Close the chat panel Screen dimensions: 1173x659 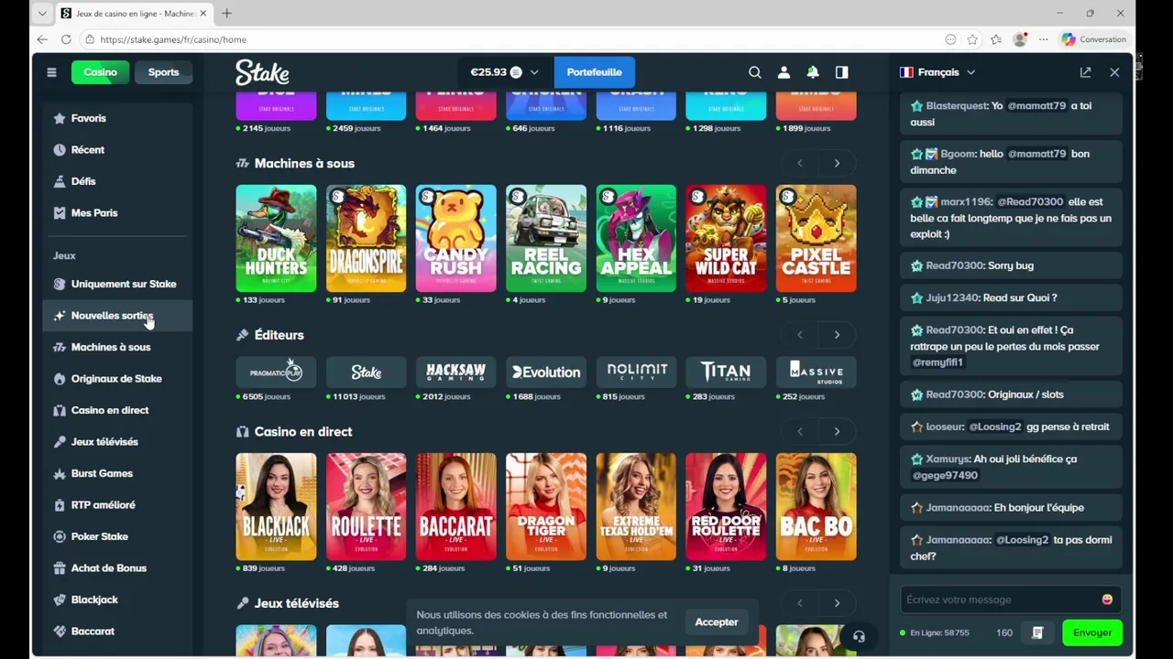coord(1114,72)
